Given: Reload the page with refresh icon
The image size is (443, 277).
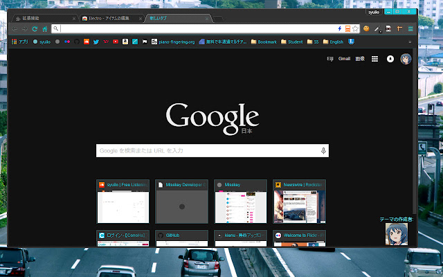Looking at the screenshot, I should point(35,29).
